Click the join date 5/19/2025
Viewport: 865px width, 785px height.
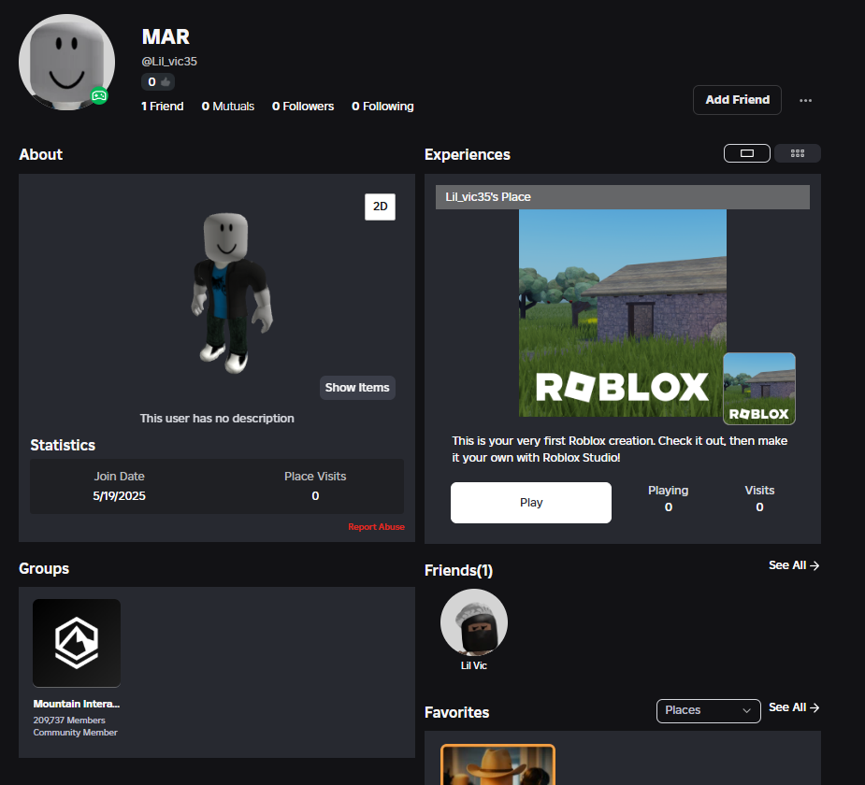(119, 496)
